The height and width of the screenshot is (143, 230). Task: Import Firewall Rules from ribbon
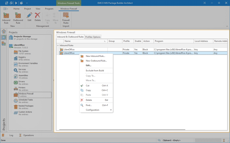(x=66, y=18)
